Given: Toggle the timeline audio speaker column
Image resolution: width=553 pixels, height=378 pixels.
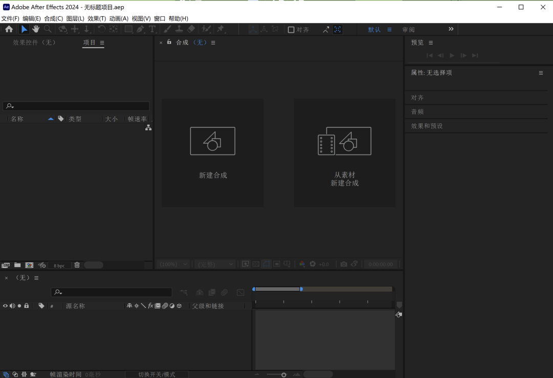Looking at the screenshot, I should (12, 306).
